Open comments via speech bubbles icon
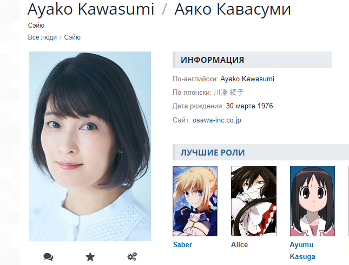The width and height of the screenshot is (349, 265). (x=48, y=257)
